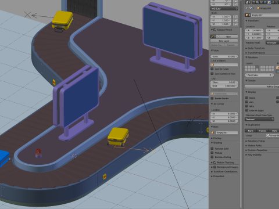Collapse the Transform panel in properties editor
Image resolution: width=279 pixels, height=209 pixels.
click(246, 20)
